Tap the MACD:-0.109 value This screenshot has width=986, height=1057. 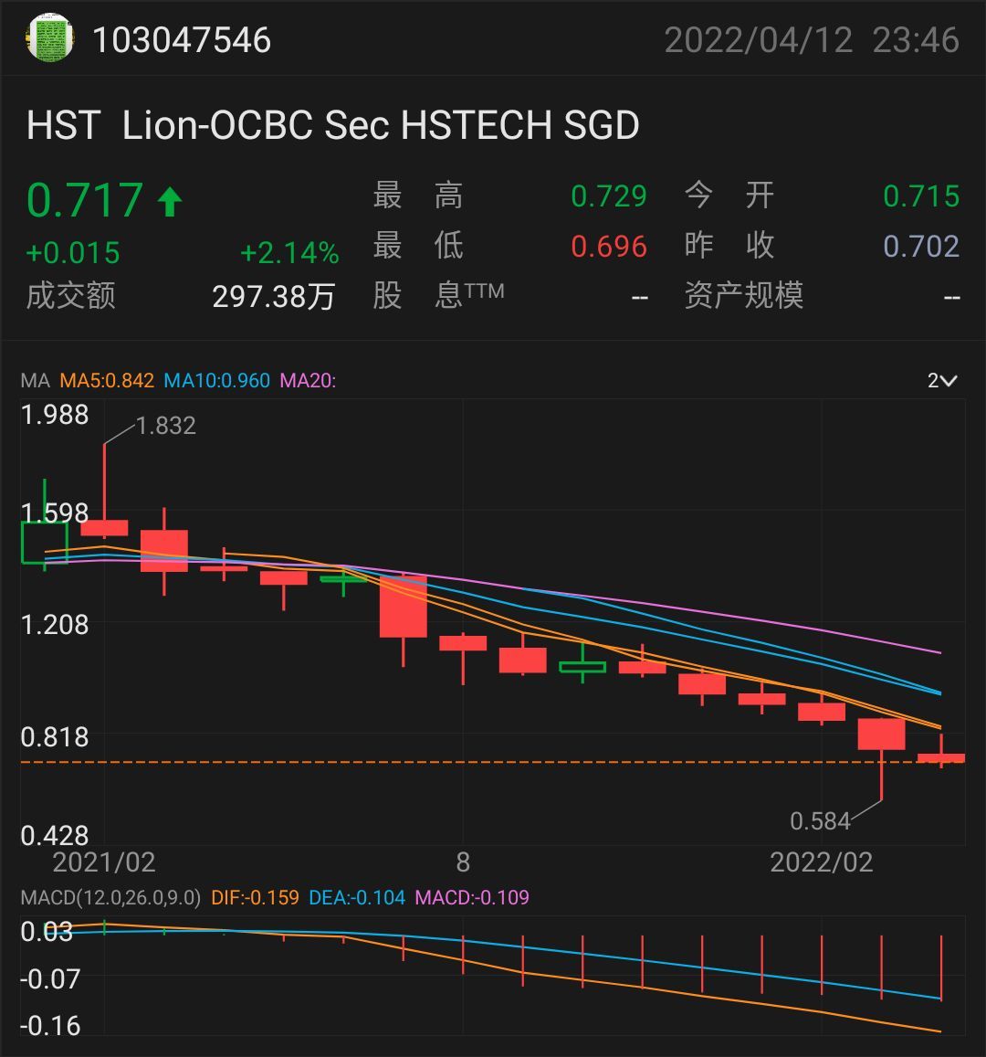click(x=472, y=897)
